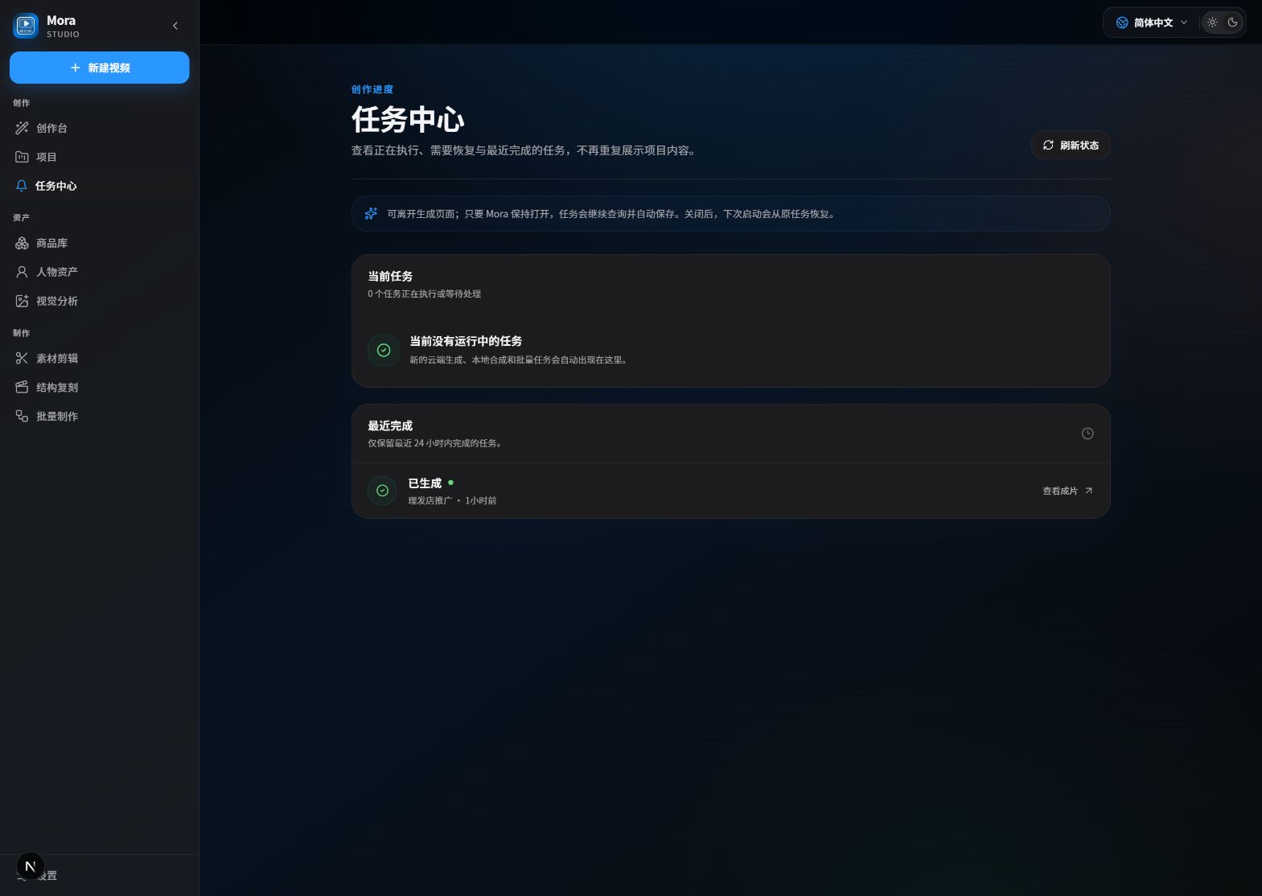The image size is (1262, 896).
Task: Click the clapperboard icon beside 结构复刻
Action: (x=22, y=387)
